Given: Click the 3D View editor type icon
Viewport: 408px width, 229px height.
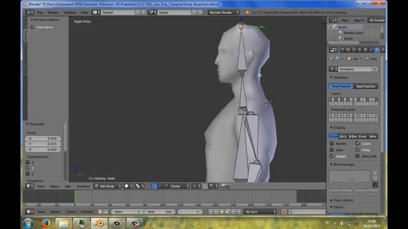Looking at the screenshot, I should pos(29,186).
